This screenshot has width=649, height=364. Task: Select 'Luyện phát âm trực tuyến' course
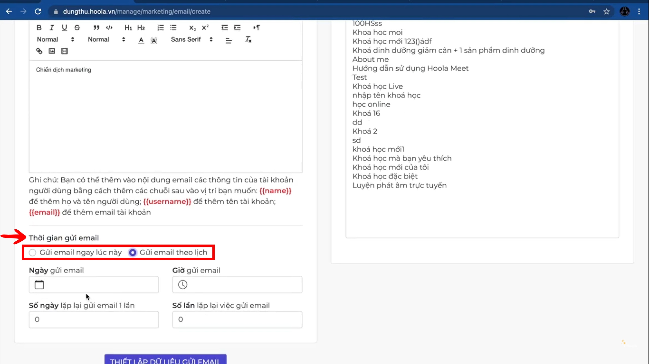pyautogui.click(x=399, y=185)
